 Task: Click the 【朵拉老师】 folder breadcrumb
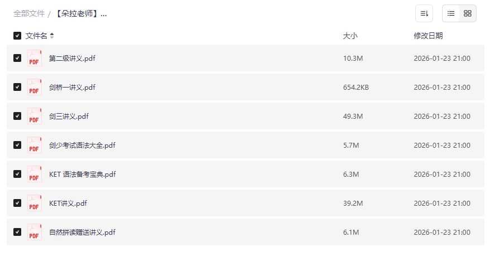click(x=80, y=13)
